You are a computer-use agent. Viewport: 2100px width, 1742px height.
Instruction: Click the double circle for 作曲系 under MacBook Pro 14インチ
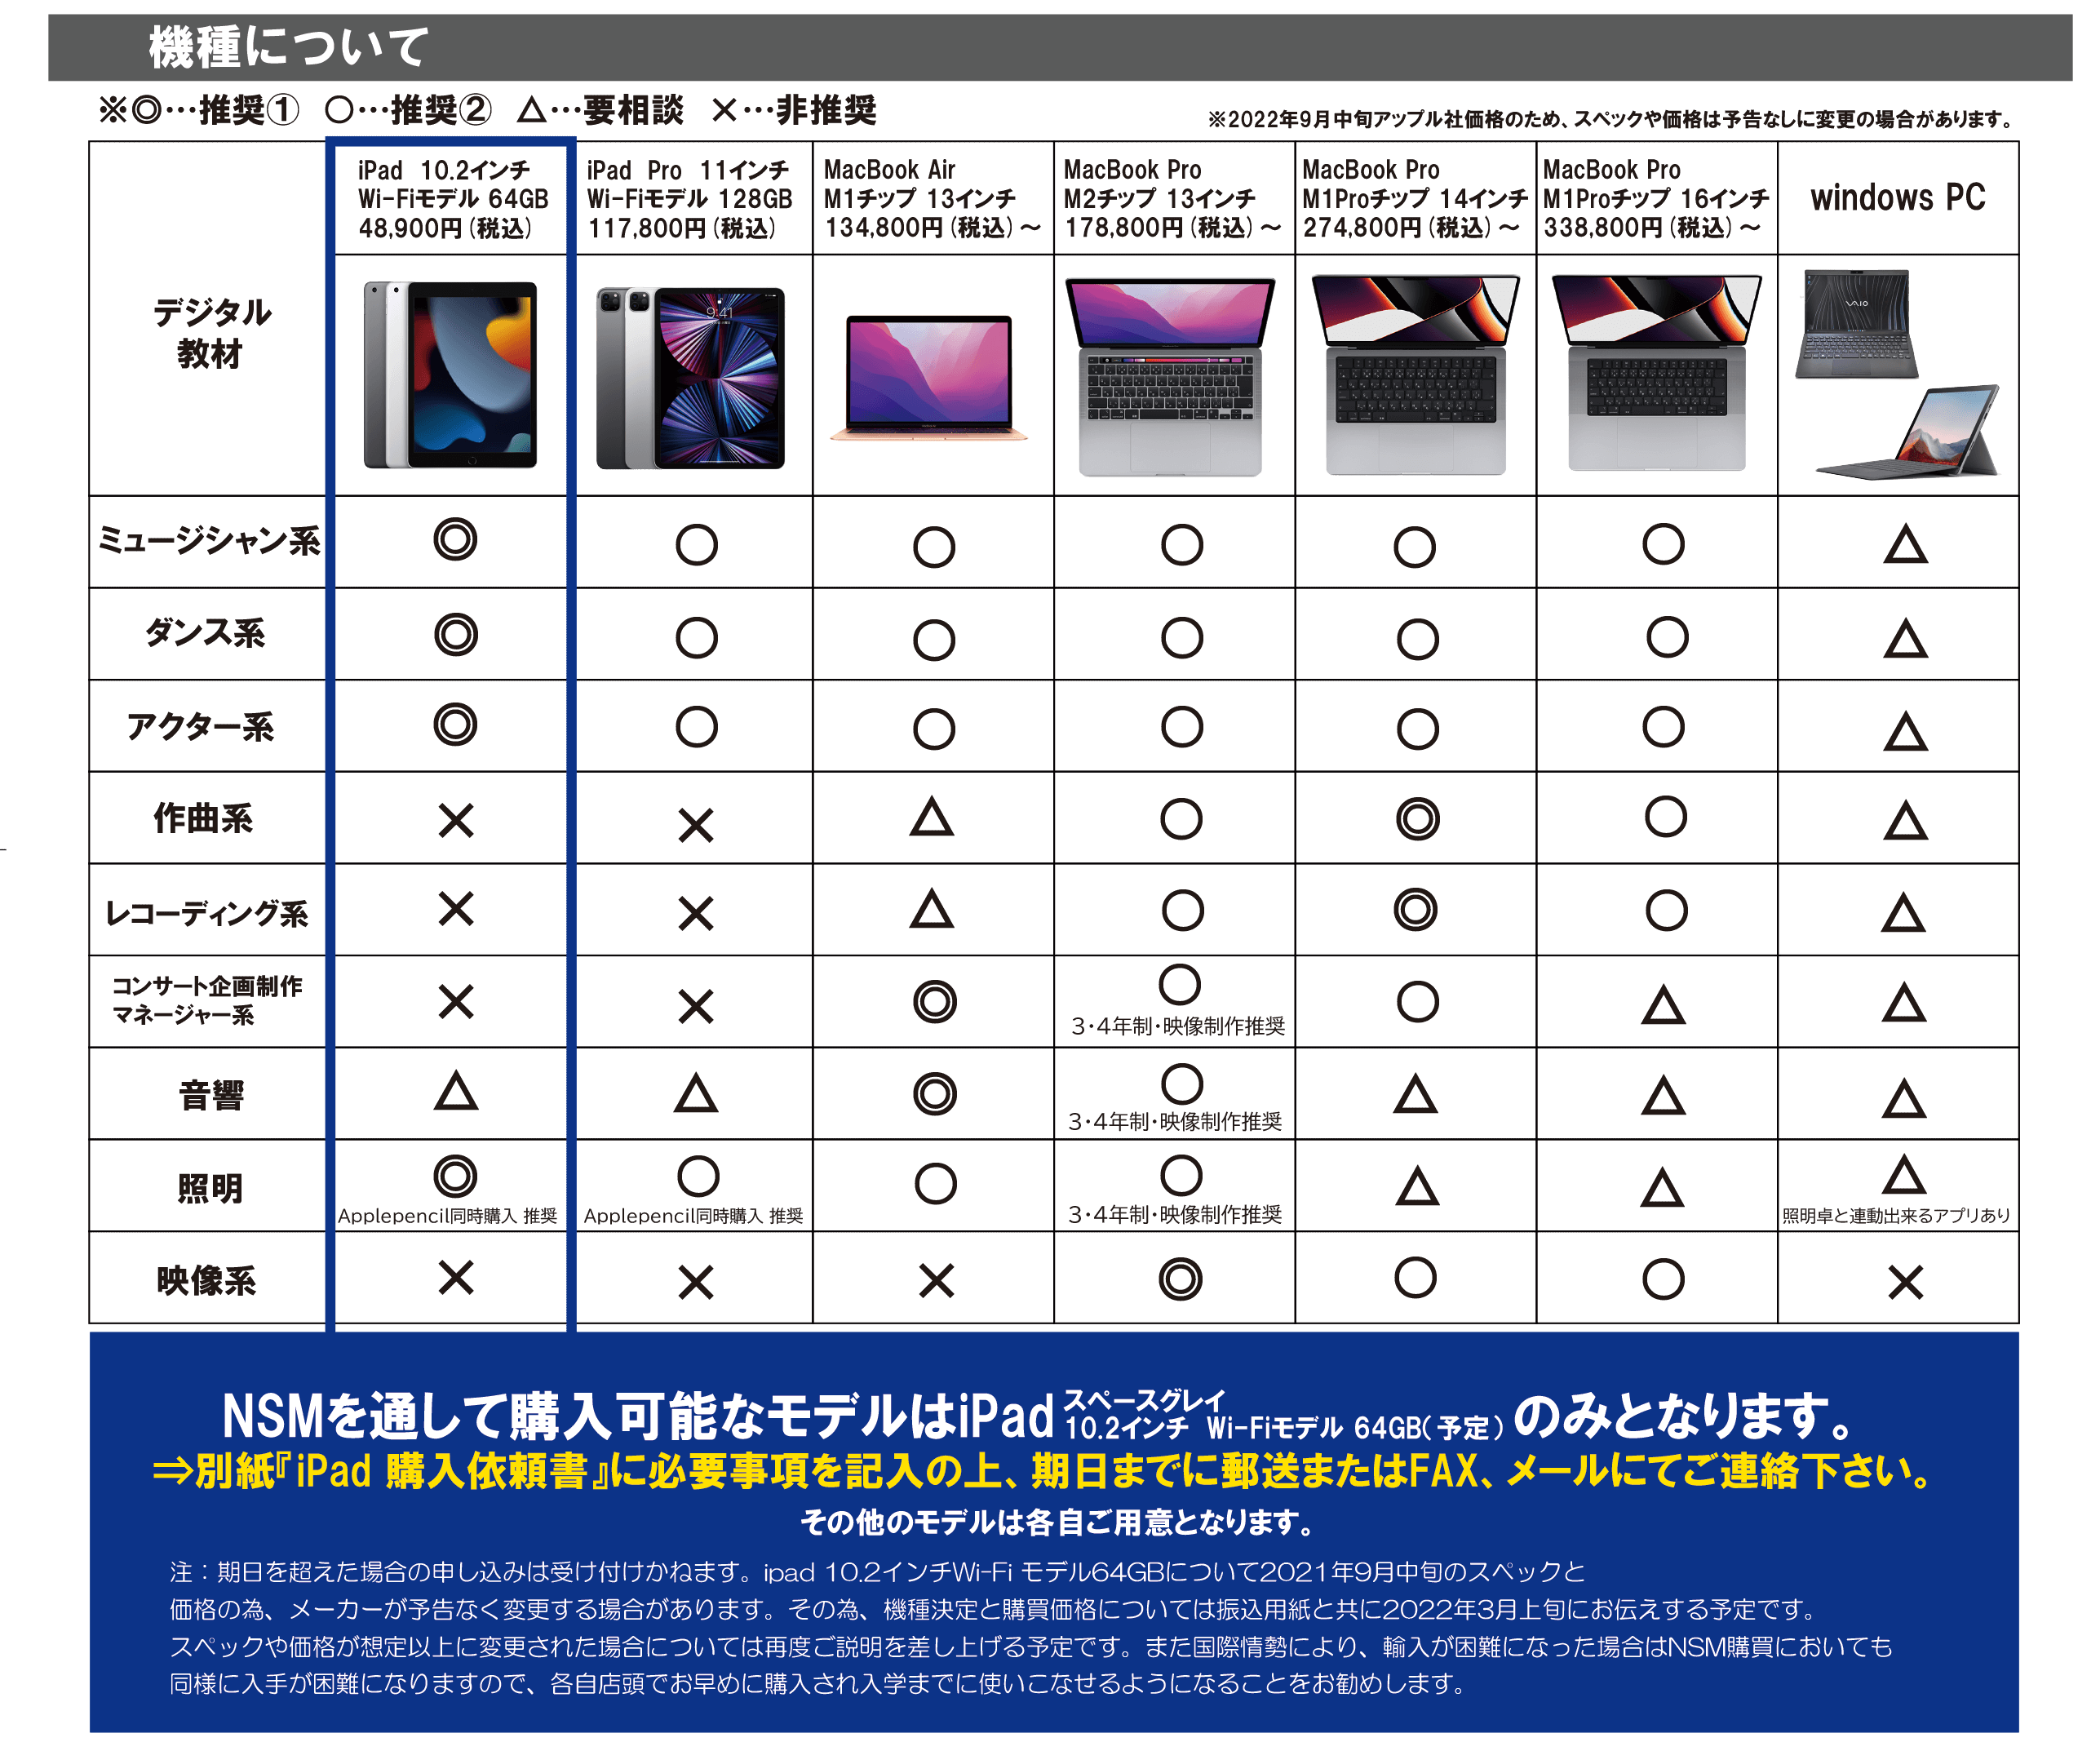[x=1417, y=819]
